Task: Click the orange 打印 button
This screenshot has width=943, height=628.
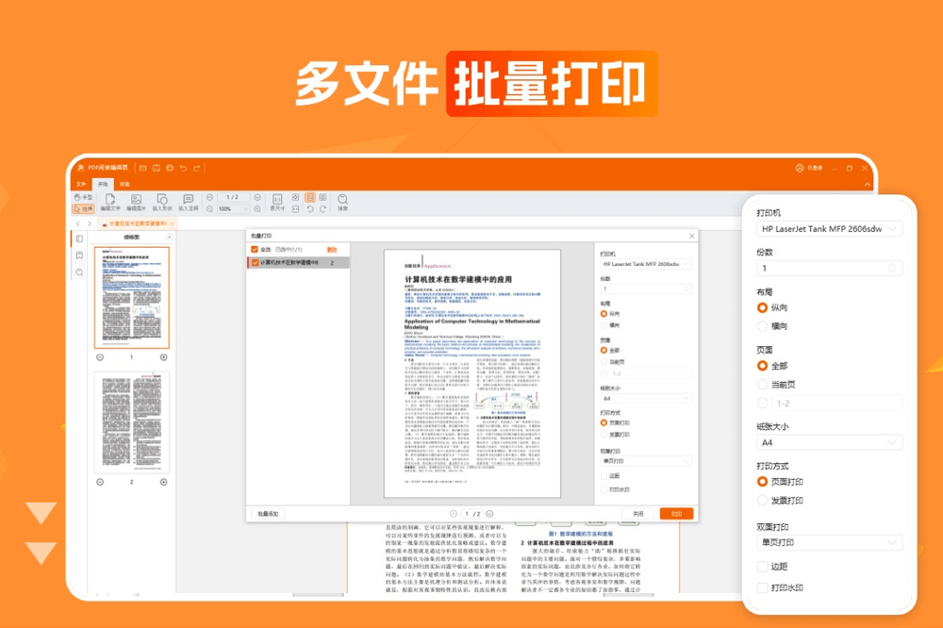Action: coord(676,514)
